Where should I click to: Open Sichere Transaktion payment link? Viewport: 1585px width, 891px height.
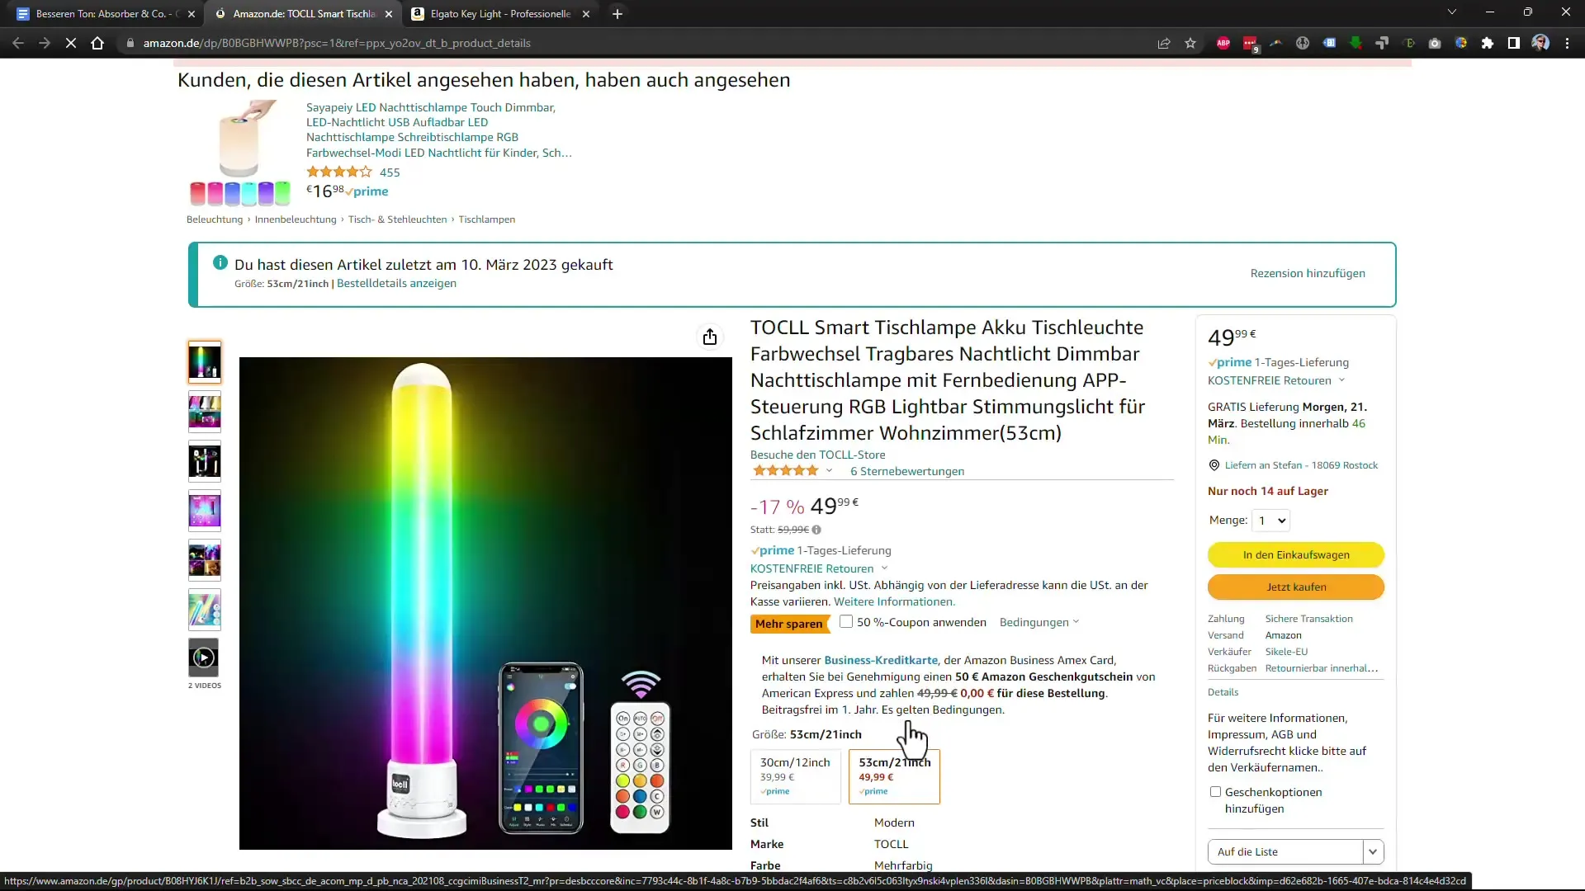pos(1308,619)
